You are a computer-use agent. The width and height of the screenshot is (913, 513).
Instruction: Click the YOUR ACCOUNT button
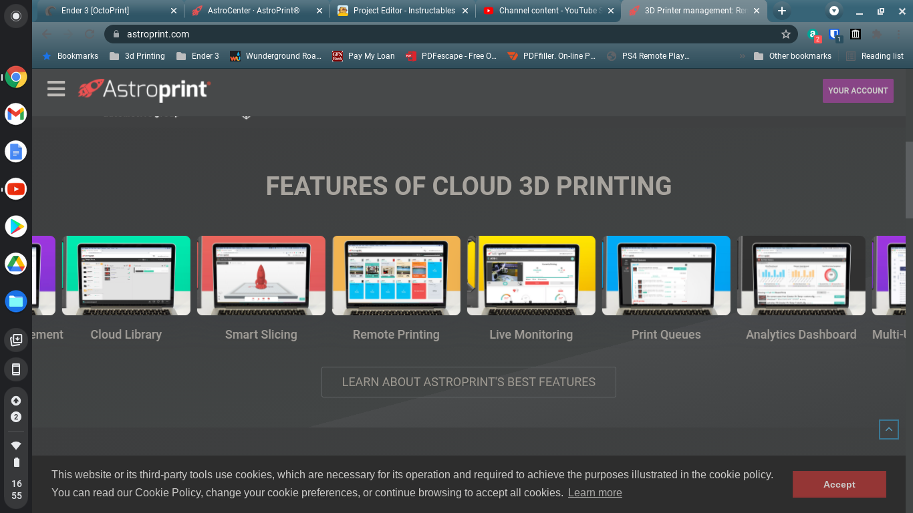click(x=858, y=91)
